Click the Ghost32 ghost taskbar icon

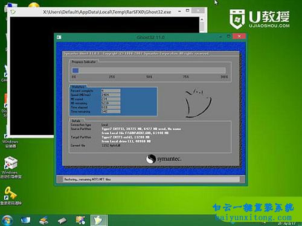tap(98, 220)
